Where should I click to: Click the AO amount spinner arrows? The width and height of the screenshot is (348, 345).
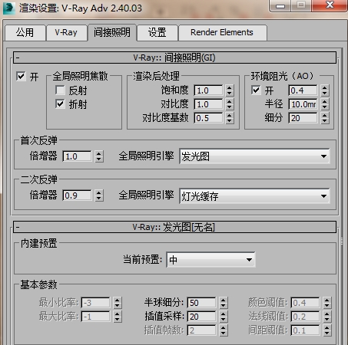click(325, 90)
